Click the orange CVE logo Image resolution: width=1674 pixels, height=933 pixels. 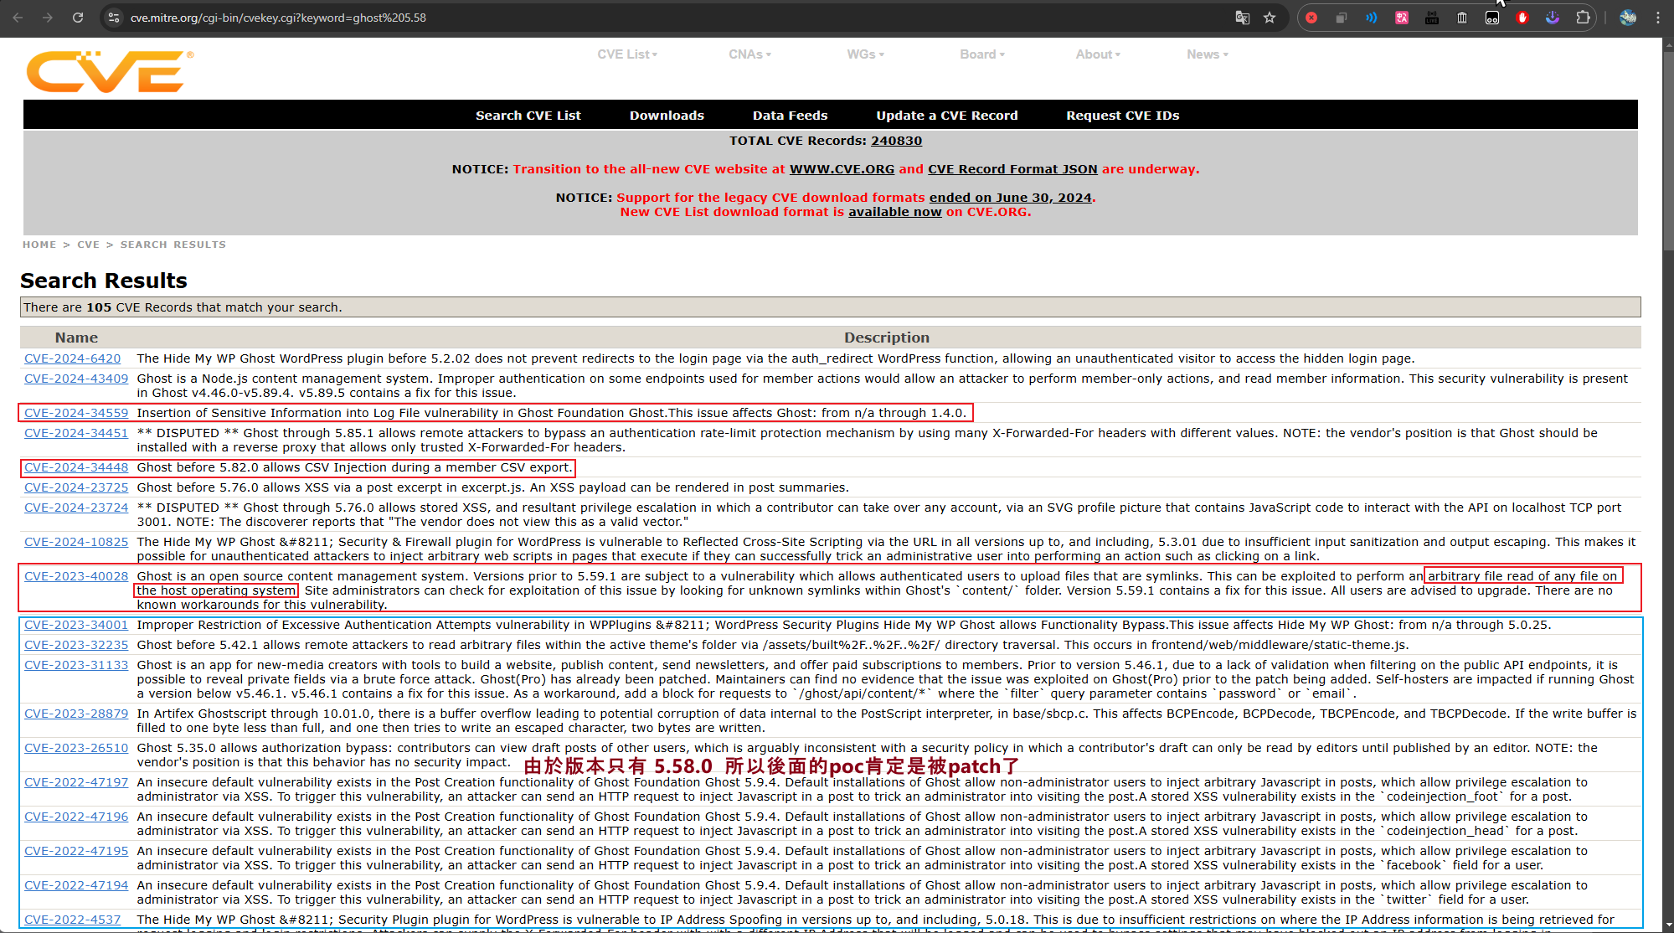[110, 71]
